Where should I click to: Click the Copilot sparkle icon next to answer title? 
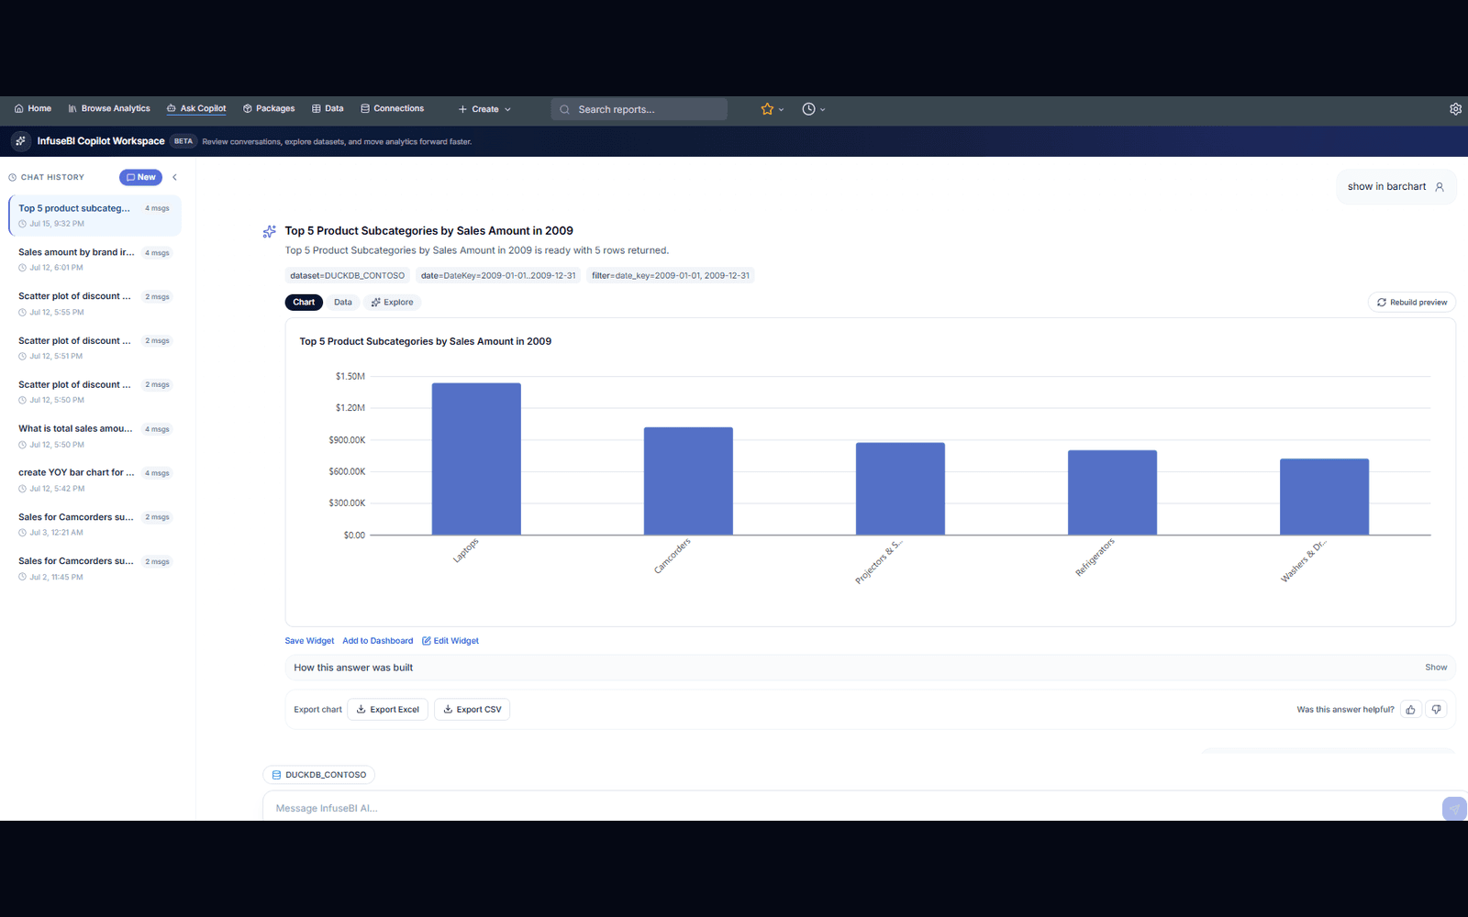click(269, 232)
